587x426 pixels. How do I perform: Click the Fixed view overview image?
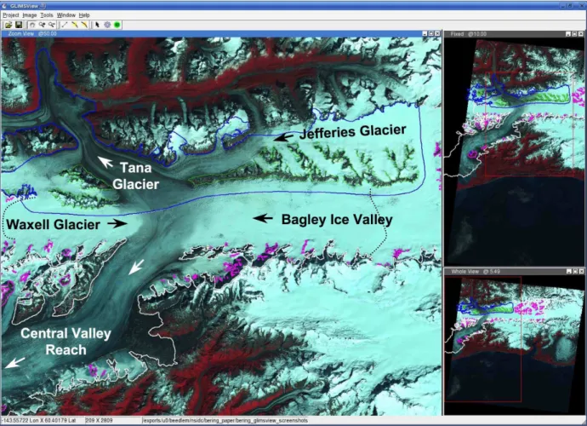click(x=514, y=152)
